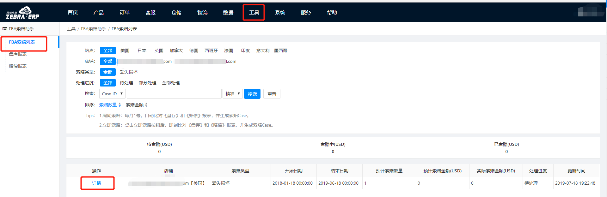
Task: Open 详情 link in the first row
Action: [97, 183]
